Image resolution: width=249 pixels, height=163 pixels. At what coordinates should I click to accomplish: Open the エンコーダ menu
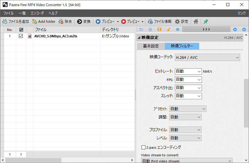[37, 13]
